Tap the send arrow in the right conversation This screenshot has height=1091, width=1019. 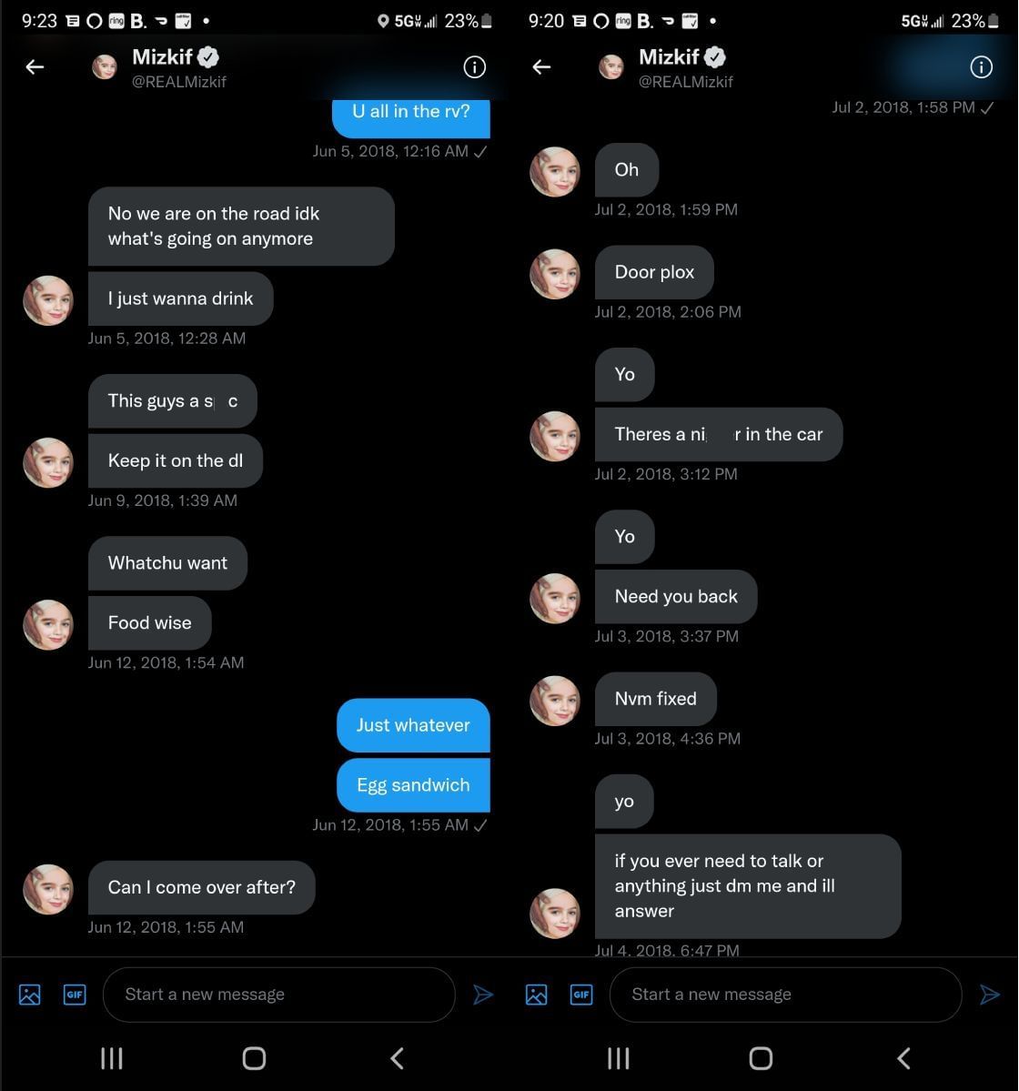point(990,995)
